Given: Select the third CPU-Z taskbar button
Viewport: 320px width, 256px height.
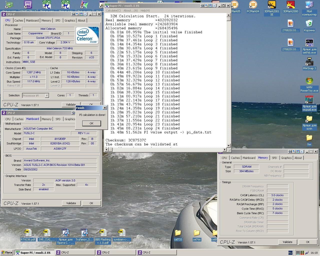Looking at the screenshot, I should [157, 253].
